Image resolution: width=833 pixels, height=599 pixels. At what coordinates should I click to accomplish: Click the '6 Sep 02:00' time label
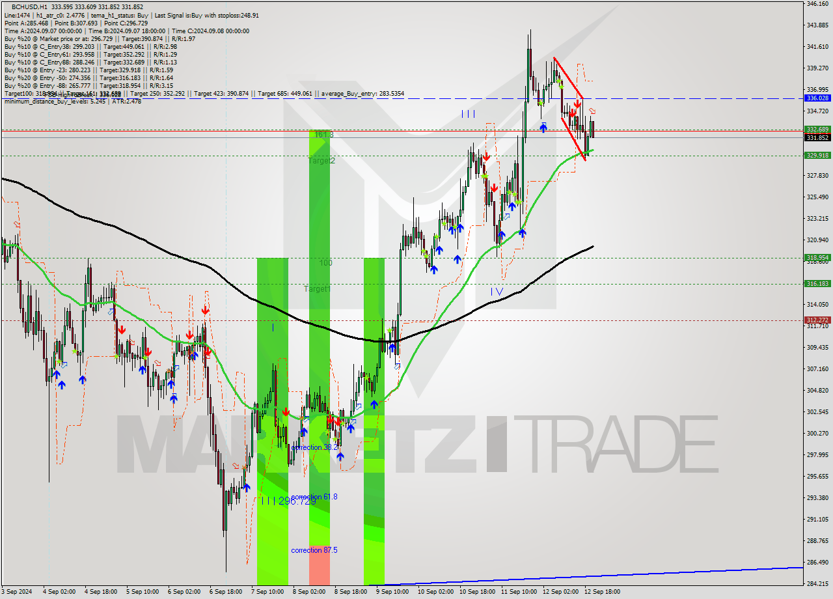click(184, 592)
